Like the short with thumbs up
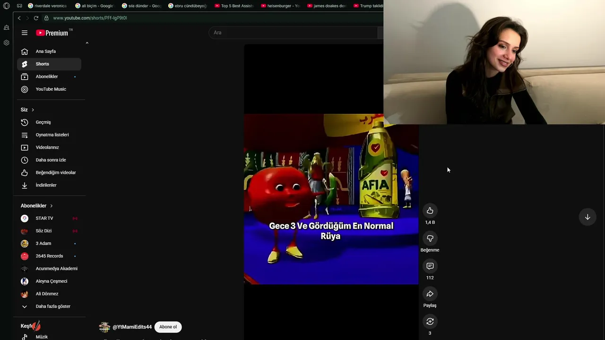The image size is (605, 340). pyautogui.click(x=430, y=211)
